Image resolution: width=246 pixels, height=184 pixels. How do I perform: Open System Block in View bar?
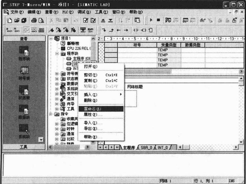pos(24,131)
